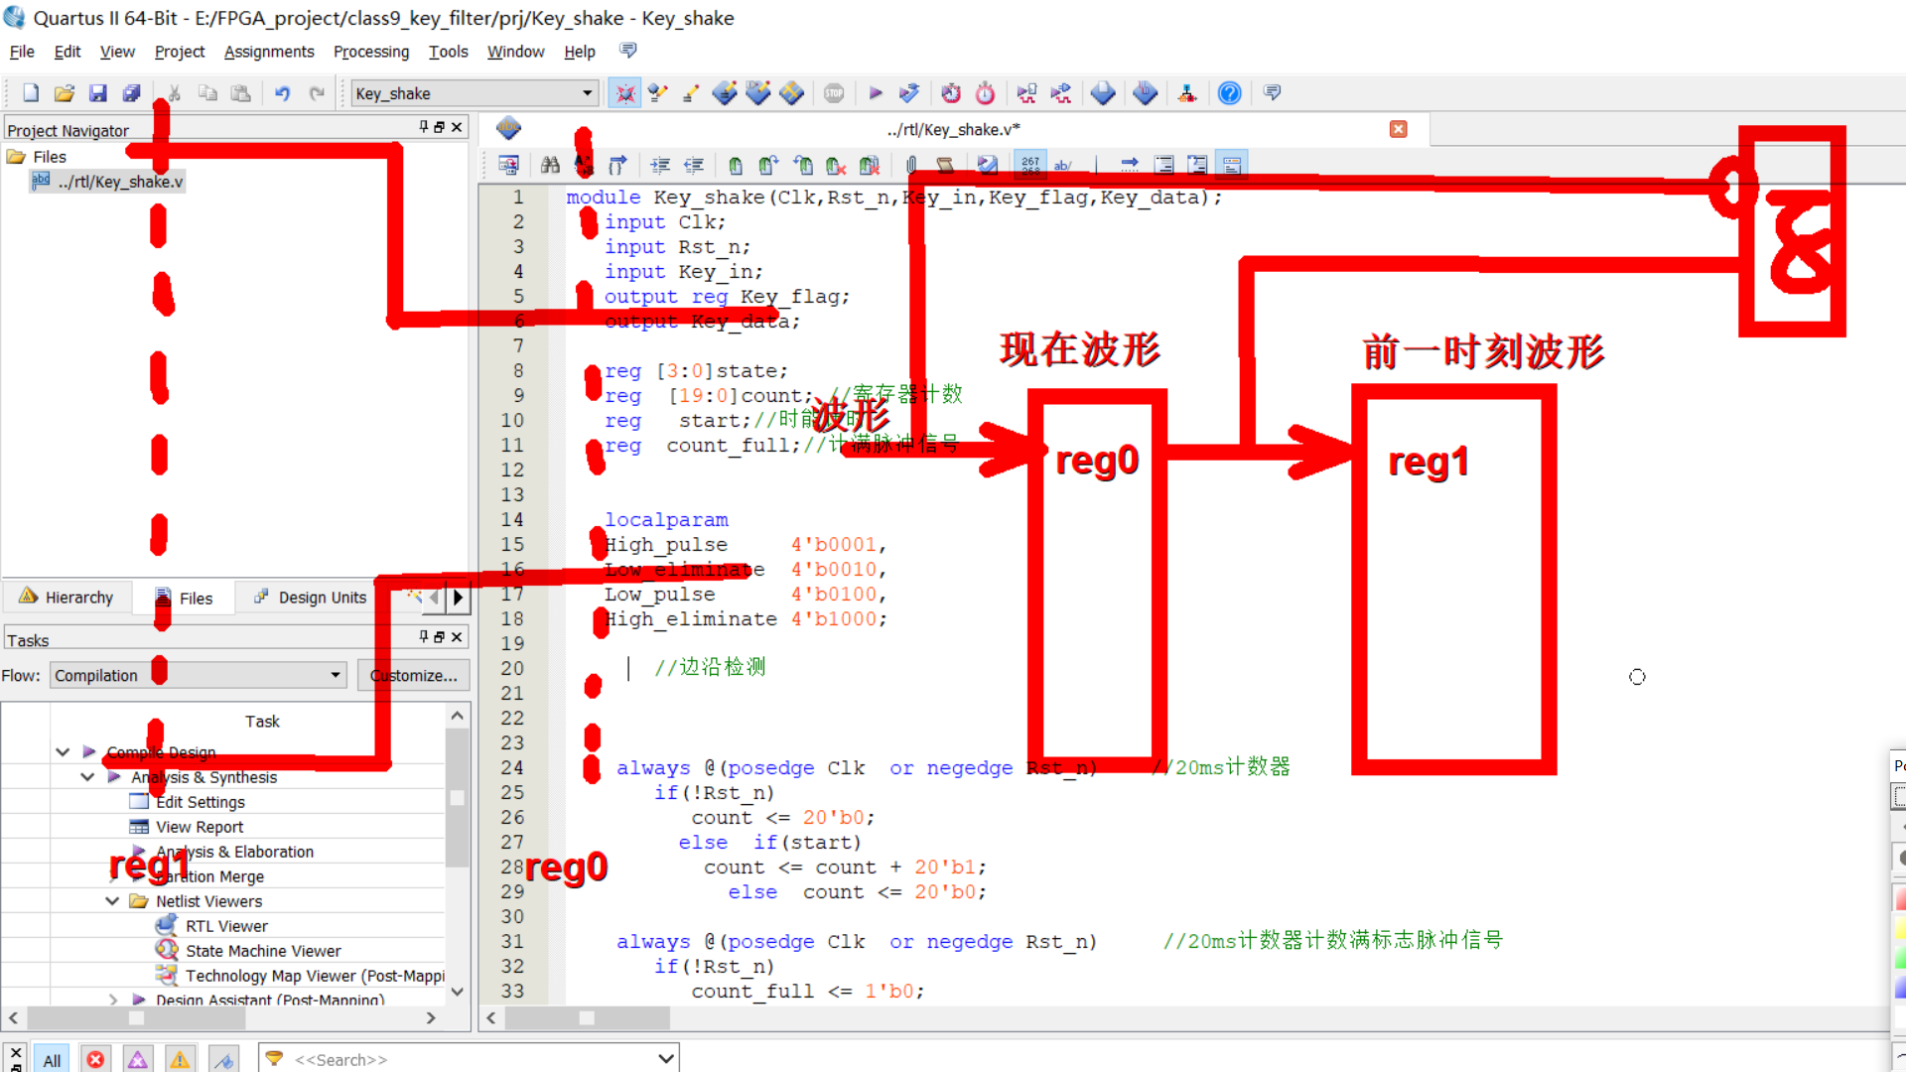1906x1072 pixels.
Task: Collapse the Compile Design task node
Action: tap(63, 752)
